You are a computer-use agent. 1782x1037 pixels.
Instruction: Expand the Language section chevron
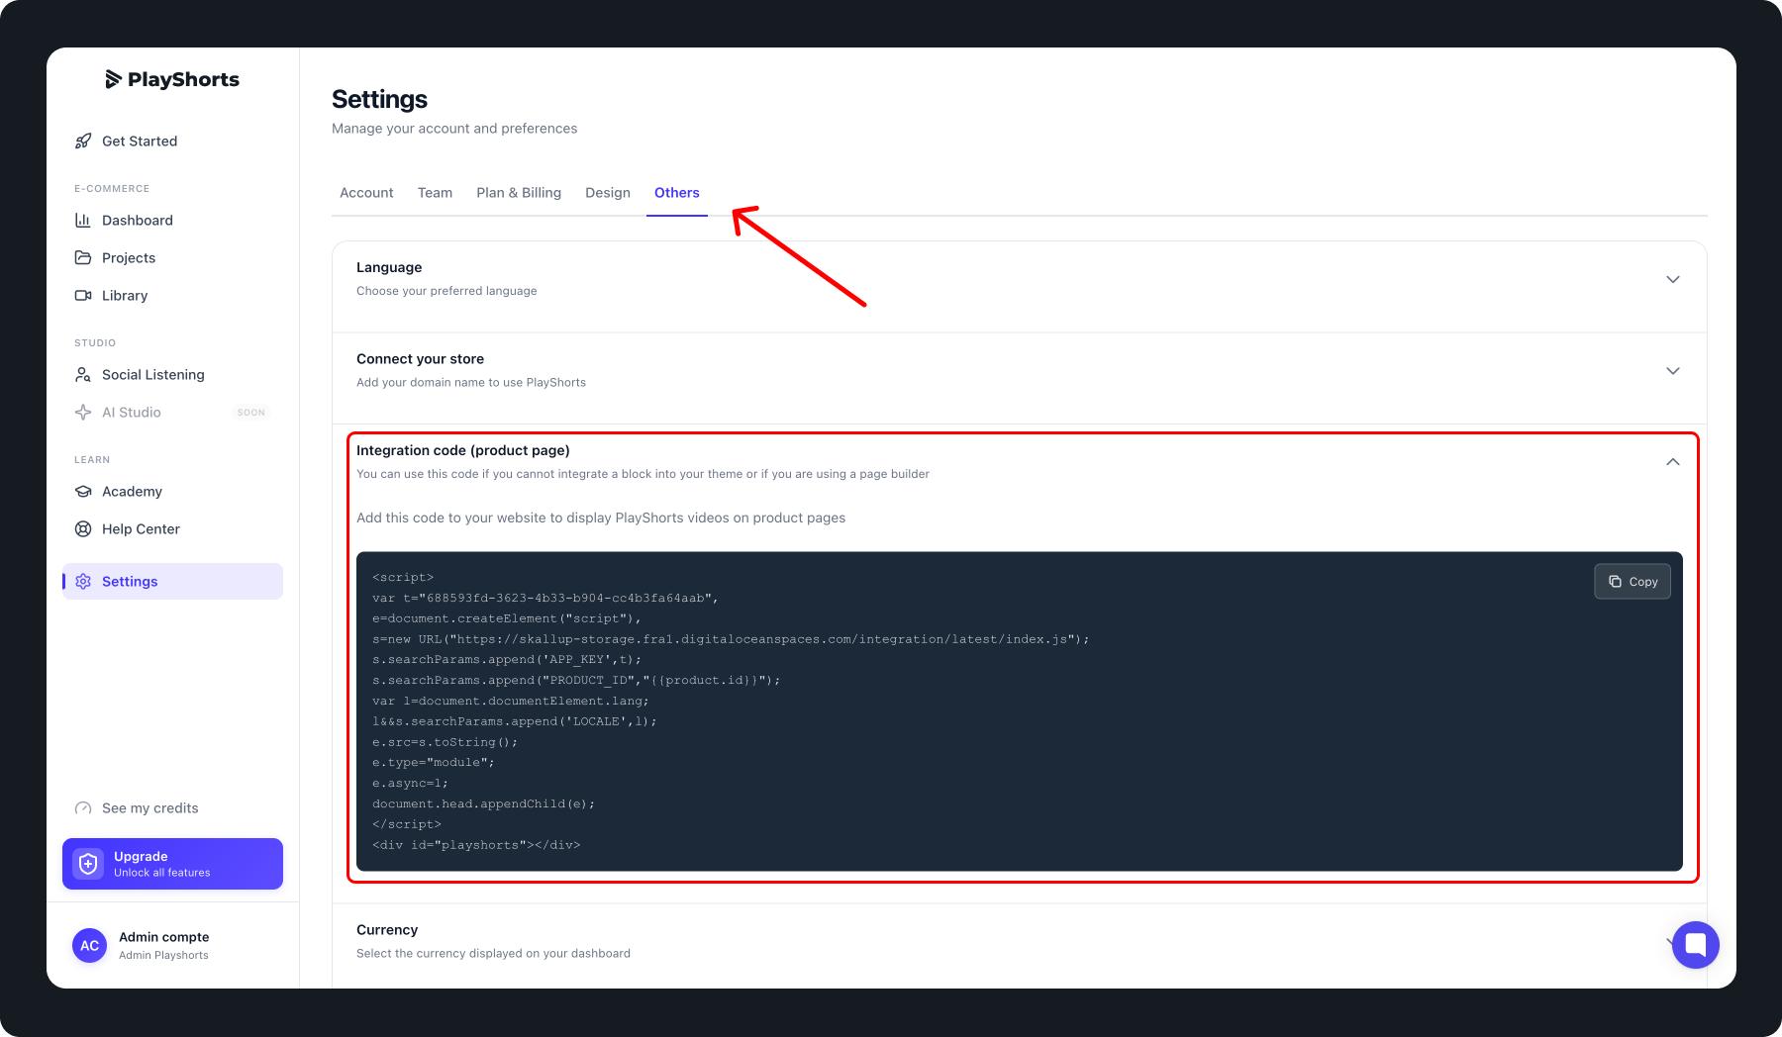tap(1673, 279)
